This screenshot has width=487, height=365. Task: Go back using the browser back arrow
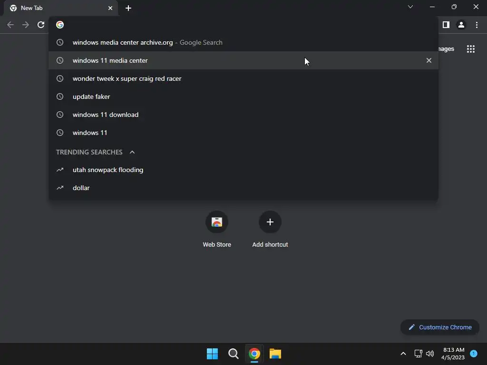10,25
